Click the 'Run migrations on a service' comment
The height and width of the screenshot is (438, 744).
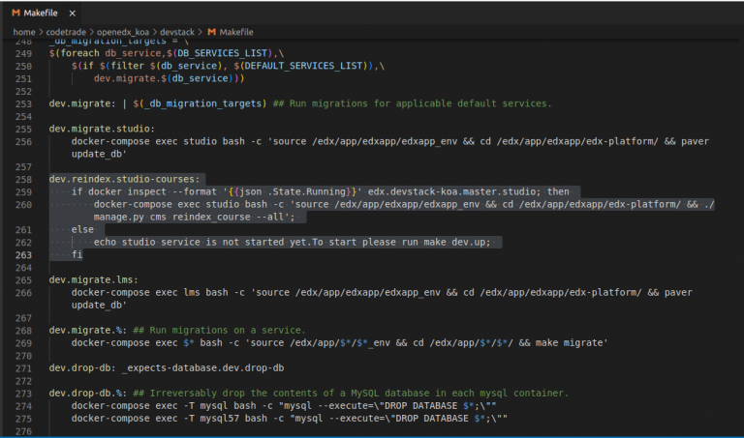[x=225, y=330]
